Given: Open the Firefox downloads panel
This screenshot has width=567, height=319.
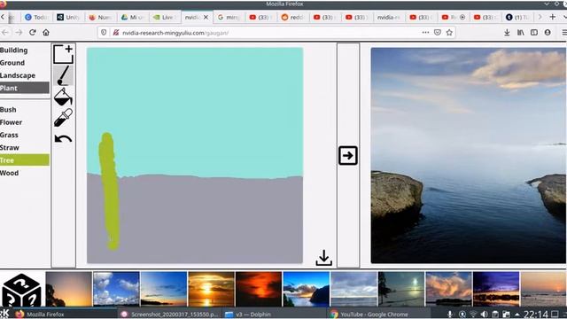Looking at the screenshot, I should coord(507,32).
